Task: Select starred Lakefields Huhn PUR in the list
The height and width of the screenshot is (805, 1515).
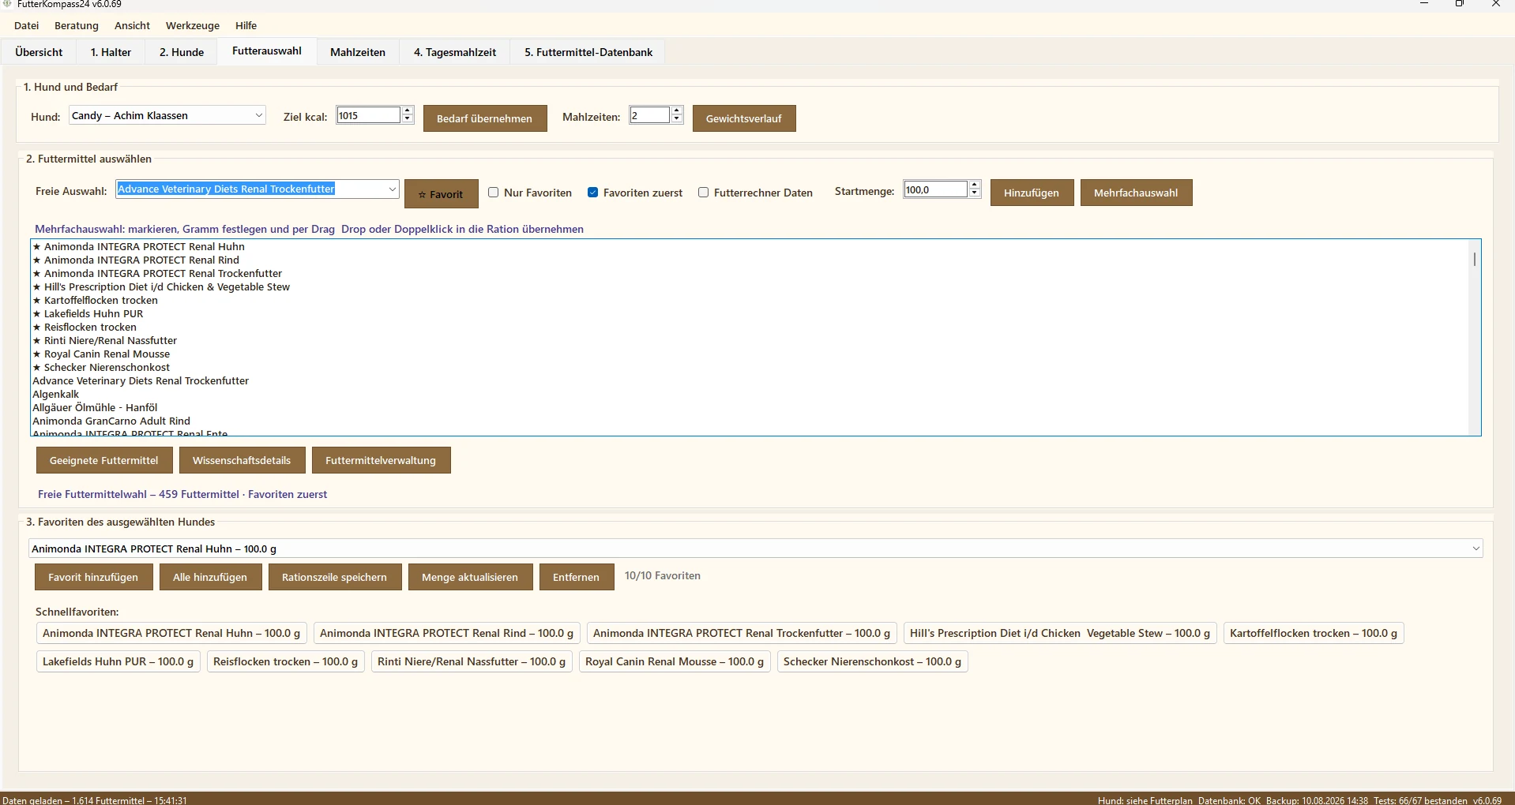Action: point(750,314)
